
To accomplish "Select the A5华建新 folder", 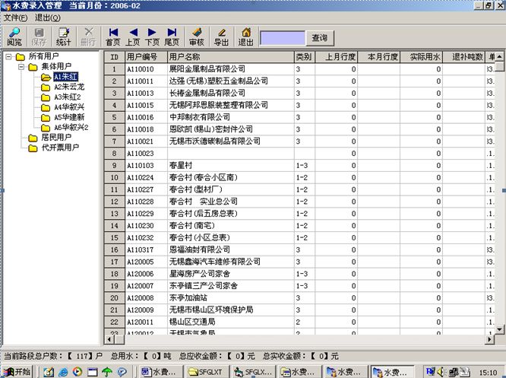I will pyautogui.click(x=69, y=117).
